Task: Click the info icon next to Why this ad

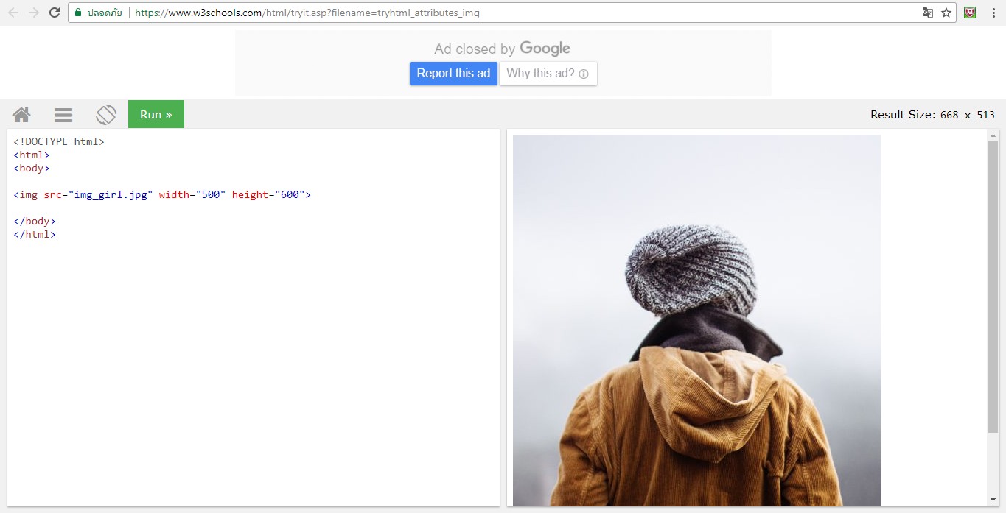Action: point(584,74)
